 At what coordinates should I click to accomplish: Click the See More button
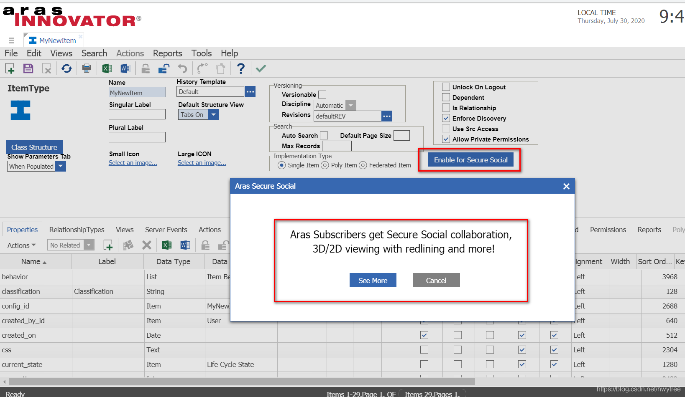(x=373, y=281)
